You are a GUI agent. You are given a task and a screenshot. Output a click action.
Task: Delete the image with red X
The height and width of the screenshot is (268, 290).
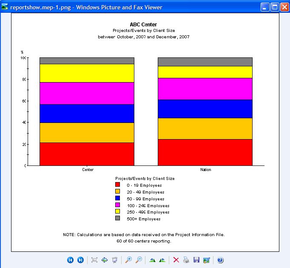coord(176,260)
